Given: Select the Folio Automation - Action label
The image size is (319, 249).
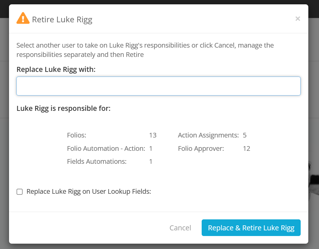Looking at the screenshot, I should (106, 148).
